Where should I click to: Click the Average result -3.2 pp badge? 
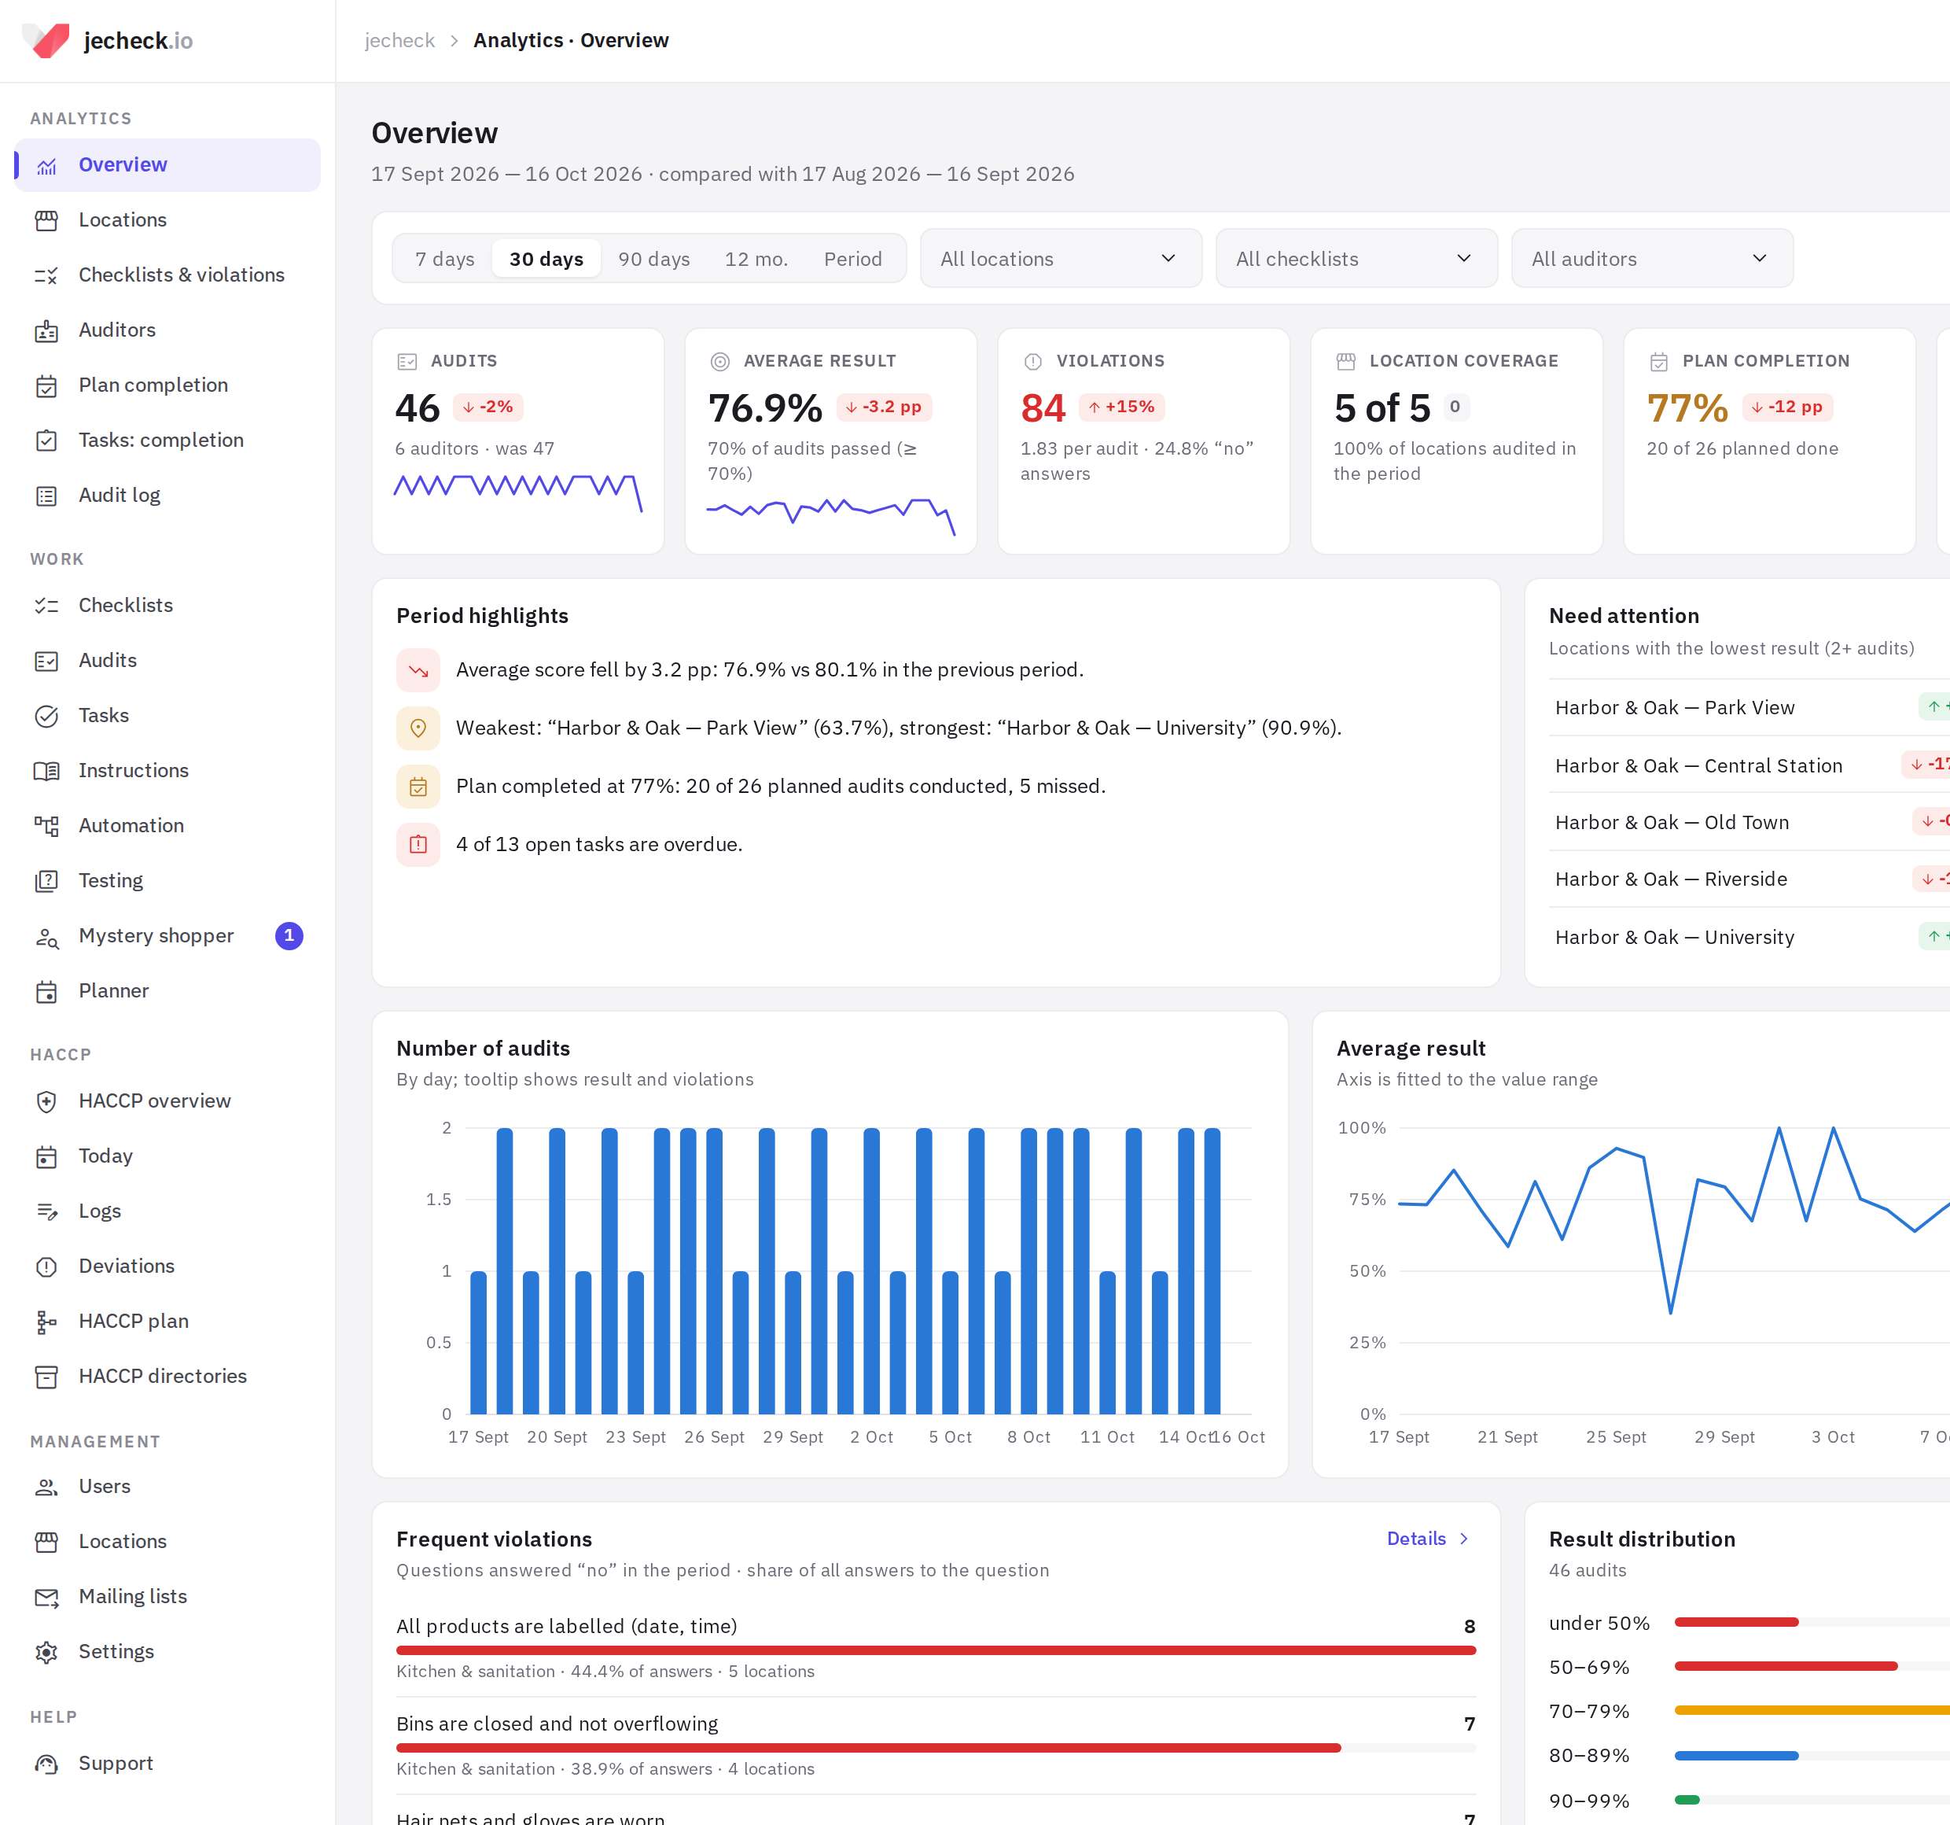click(884, 407)
